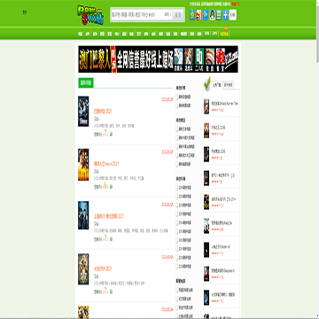Open the search type dropdown next to the search box

click(167, 14)
